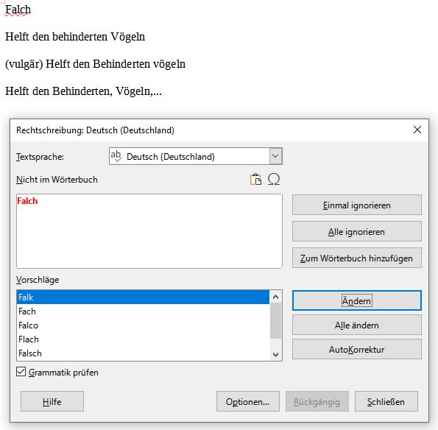438x430 pixels.
Task: Click the paste icon above the text box
Action: click(255, 179)
